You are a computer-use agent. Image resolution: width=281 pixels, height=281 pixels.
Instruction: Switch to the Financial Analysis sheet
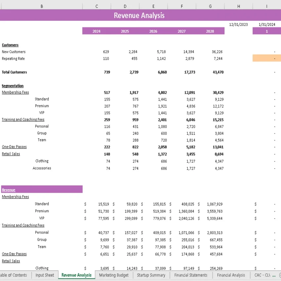(x=231, y=275)
